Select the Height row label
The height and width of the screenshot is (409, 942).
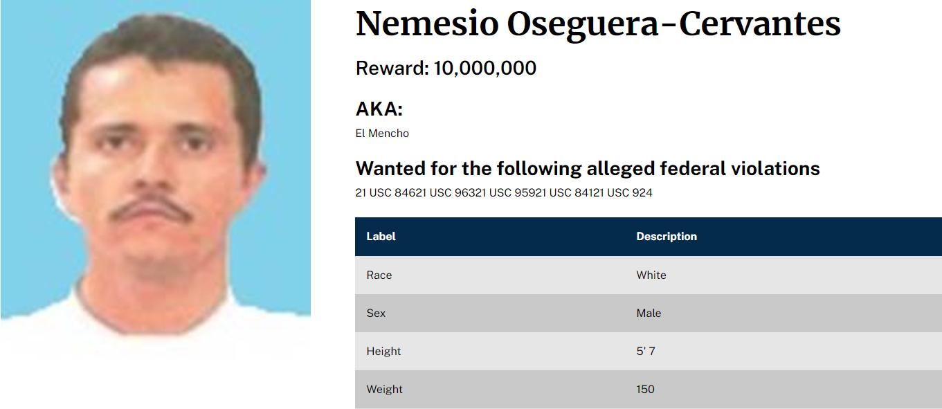point(383,352)
